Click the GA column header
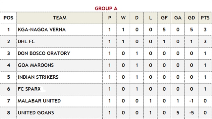Image resolution: width=212 pixels, height=119 pixels. [178, 18]
